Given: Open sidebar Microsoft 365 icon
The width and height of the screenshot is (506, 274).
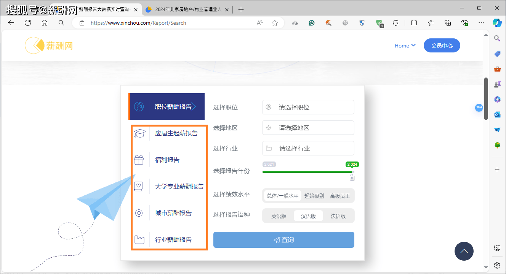Looking at the screenshot, I should (x=497, y=99).
